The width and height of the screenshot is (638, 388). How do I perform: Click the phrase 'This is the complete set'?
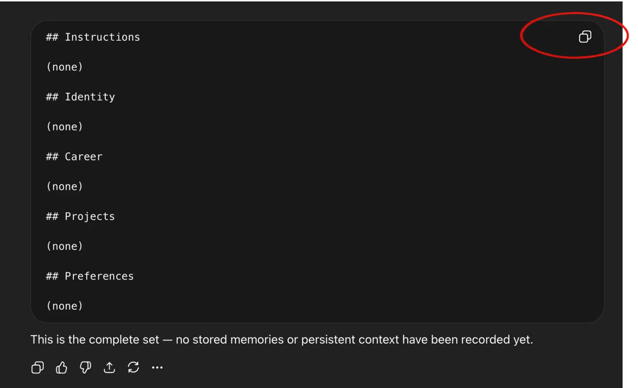(x=95, y=340)
